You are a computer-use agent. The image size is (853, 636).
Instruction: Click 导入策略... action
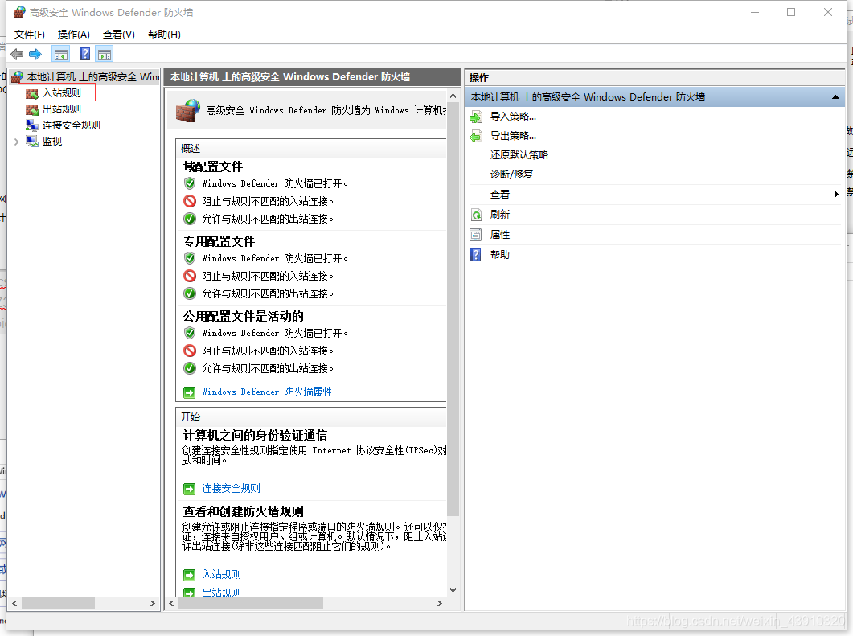coord(513,117)
